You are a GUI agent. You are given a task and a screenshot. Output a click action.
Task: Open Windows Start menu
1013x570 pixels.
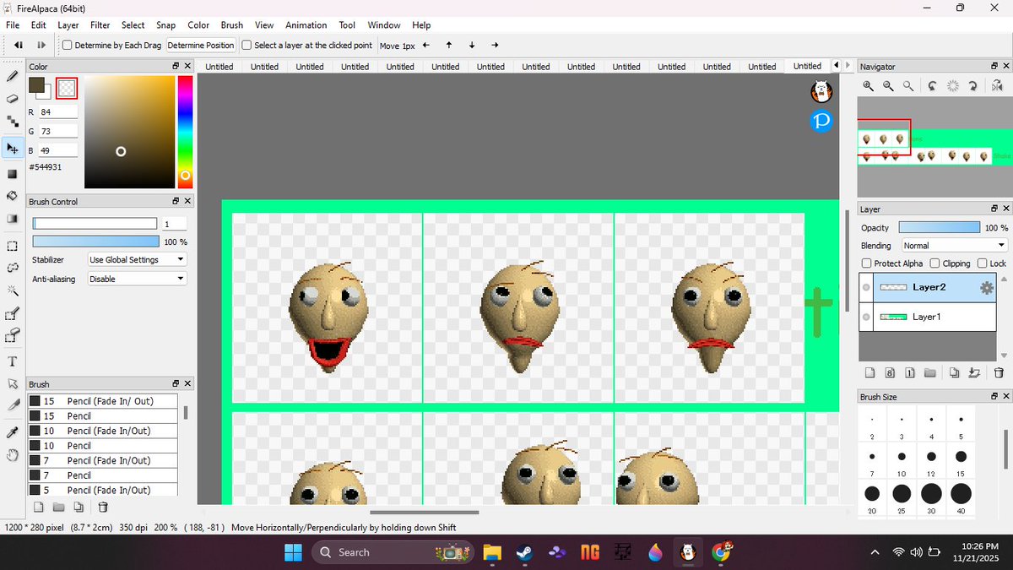tap(293, 552)
